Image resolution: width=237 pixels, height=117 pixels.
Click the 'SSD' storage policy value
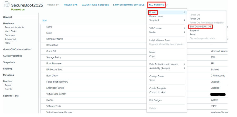click(213, 57)
